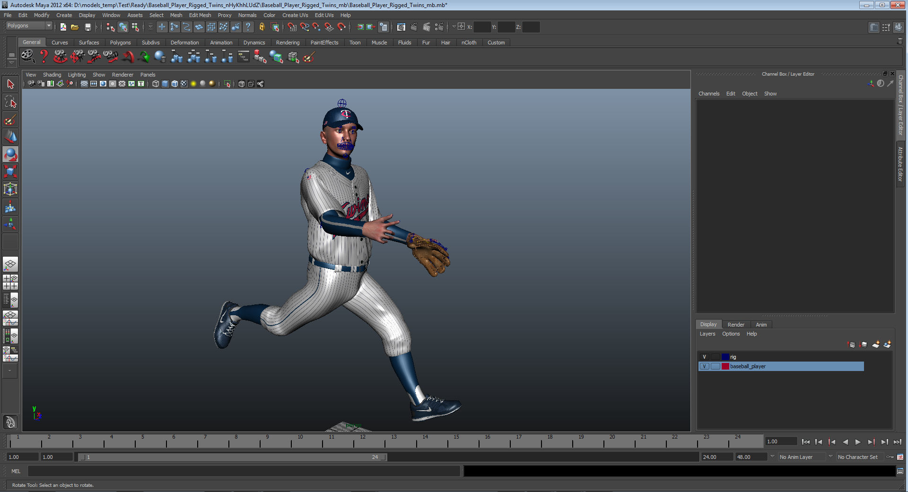Go to start of playback range
Image resolution: width=908 pixels, height=492 pixels.
tap(806, 442)
